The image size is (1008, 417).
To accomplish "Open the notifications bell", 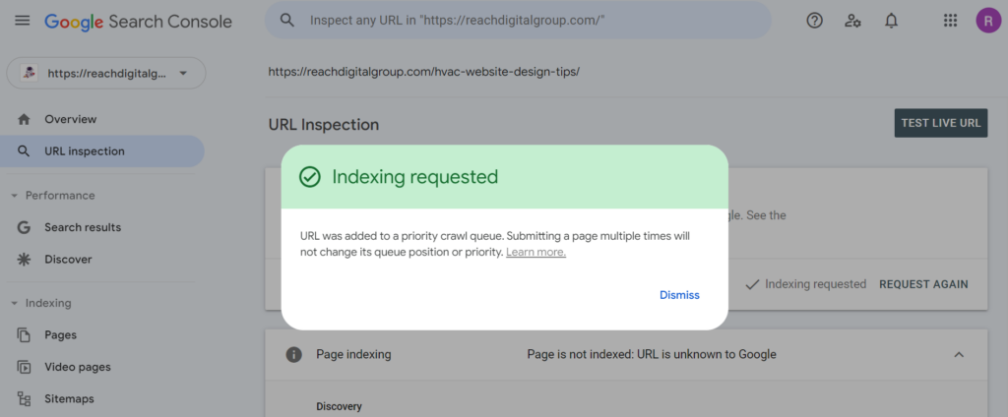I will coord(891,21).
